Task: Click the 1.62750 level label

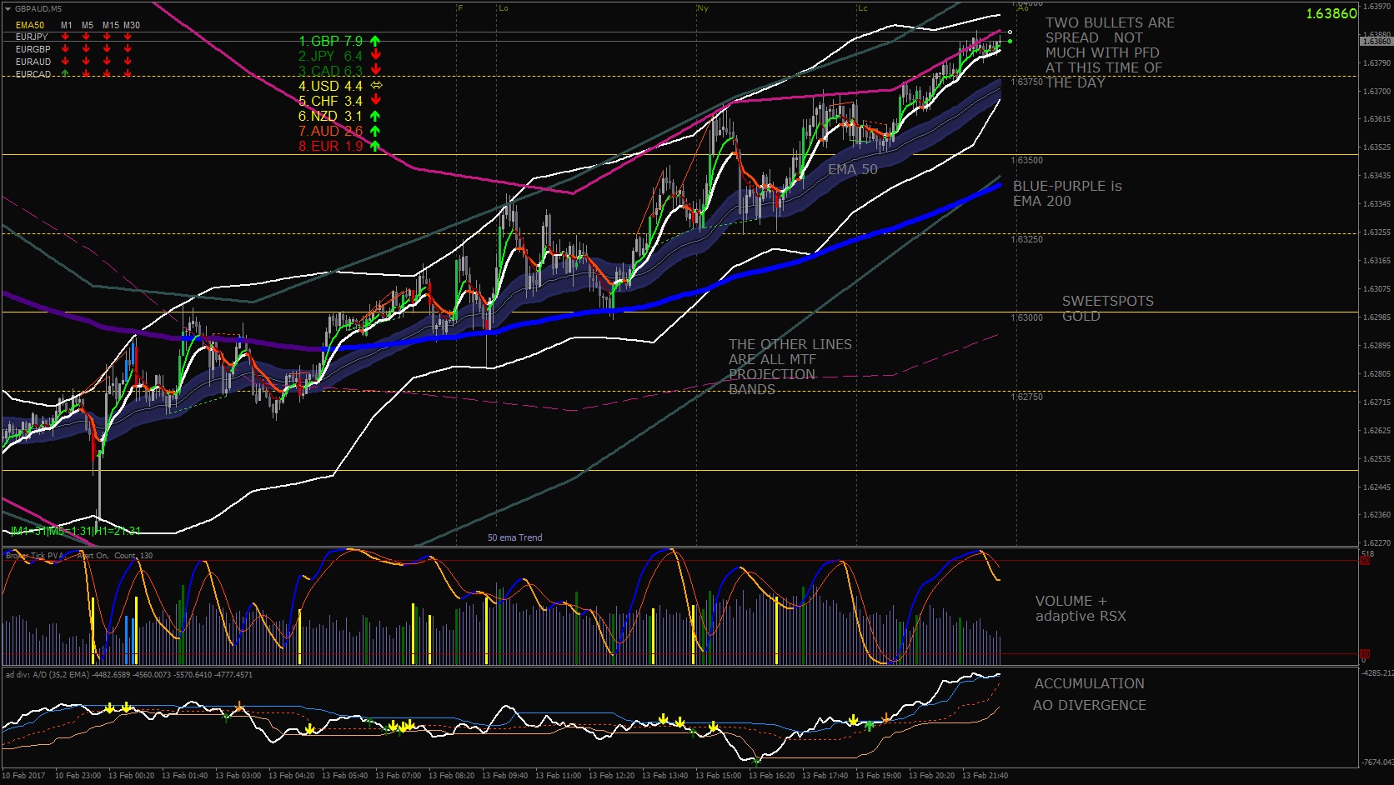Action: (x=1027, y=397)
